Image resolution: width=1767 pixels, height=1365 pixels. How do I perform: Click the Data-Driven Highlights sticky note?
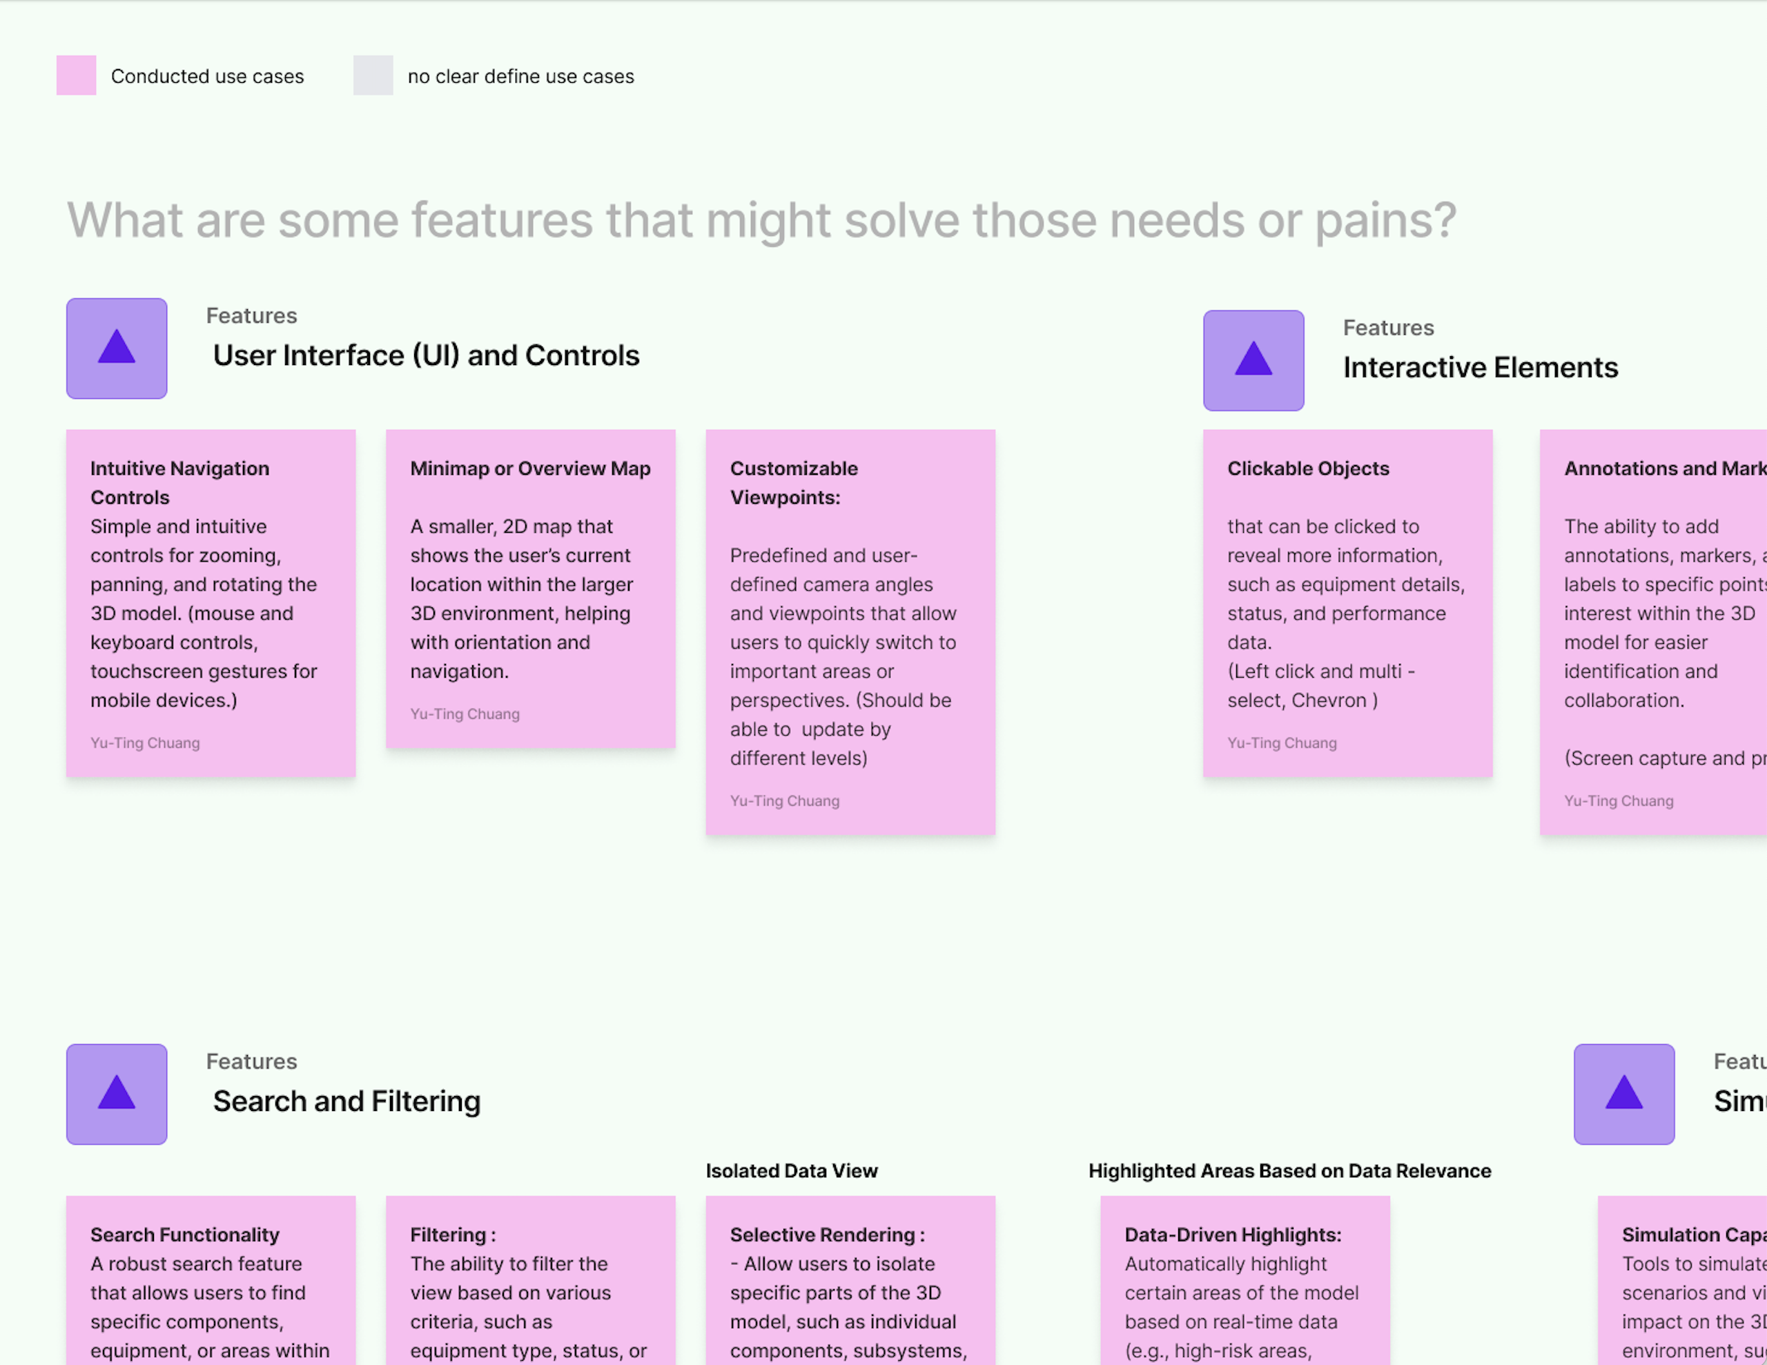pos(1244,1286)
